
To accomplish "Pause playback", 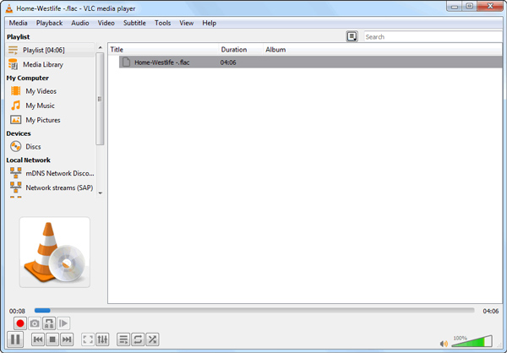I will coord(15,339).
